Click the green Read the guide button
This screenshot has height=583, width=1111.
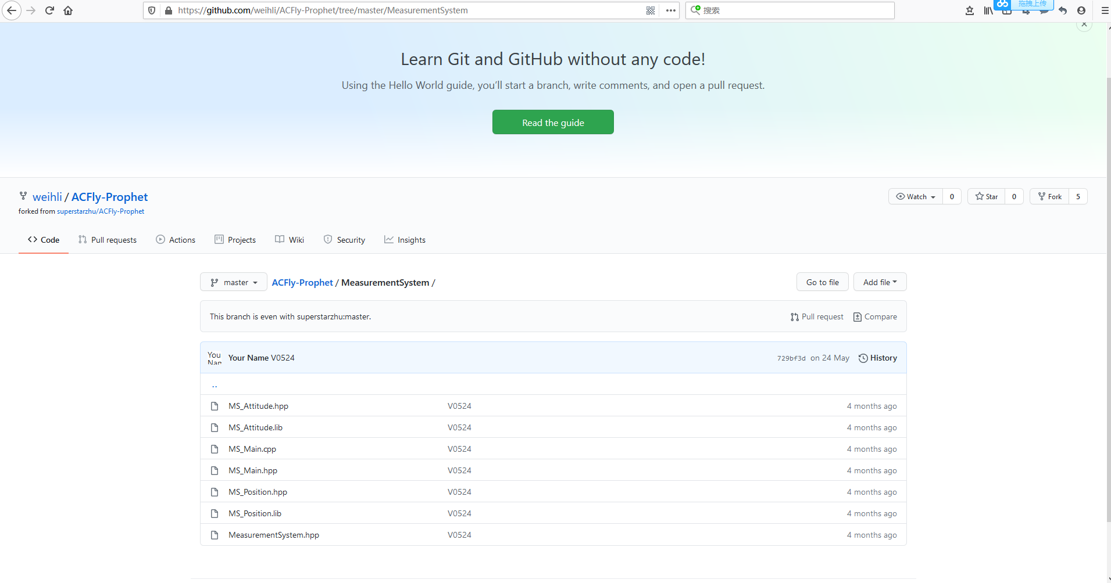click(553, 122)
